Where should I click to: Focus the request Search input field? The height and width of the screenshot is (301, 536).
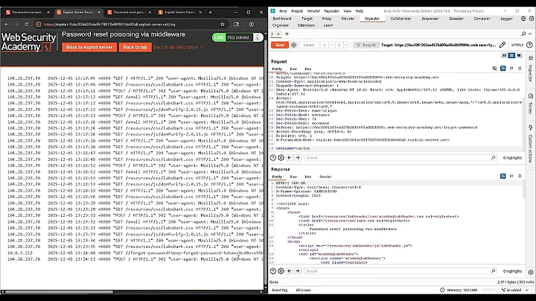tap(400, 158)
